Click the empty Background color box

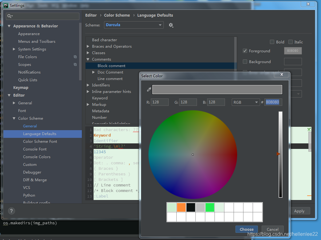pyautogui.click(x=293, y=62)
